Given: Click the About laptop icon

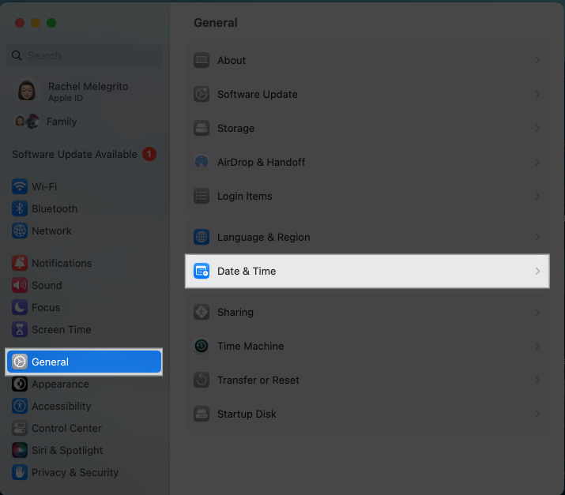Looking at the screenshot, I should click(x=202, y=60).
